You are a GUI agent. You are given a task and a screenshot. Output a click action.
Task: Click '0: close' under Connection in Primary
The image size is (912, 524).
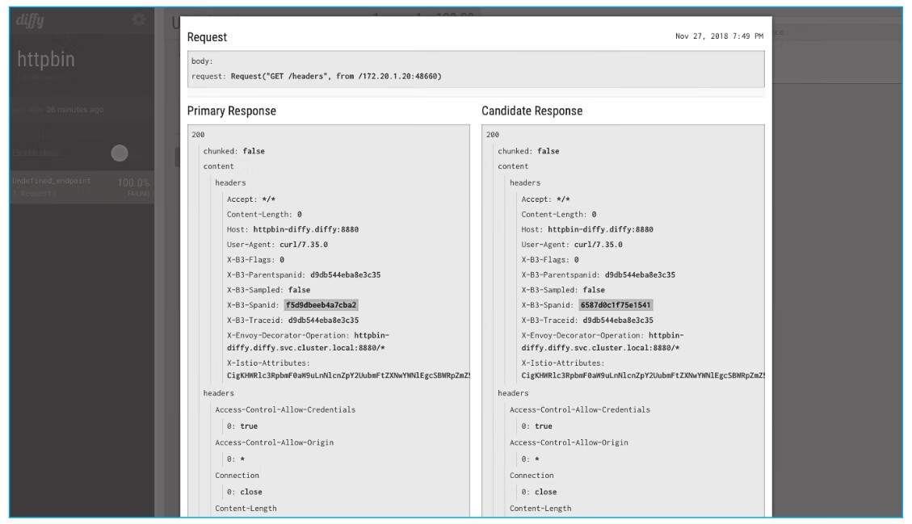244,492
